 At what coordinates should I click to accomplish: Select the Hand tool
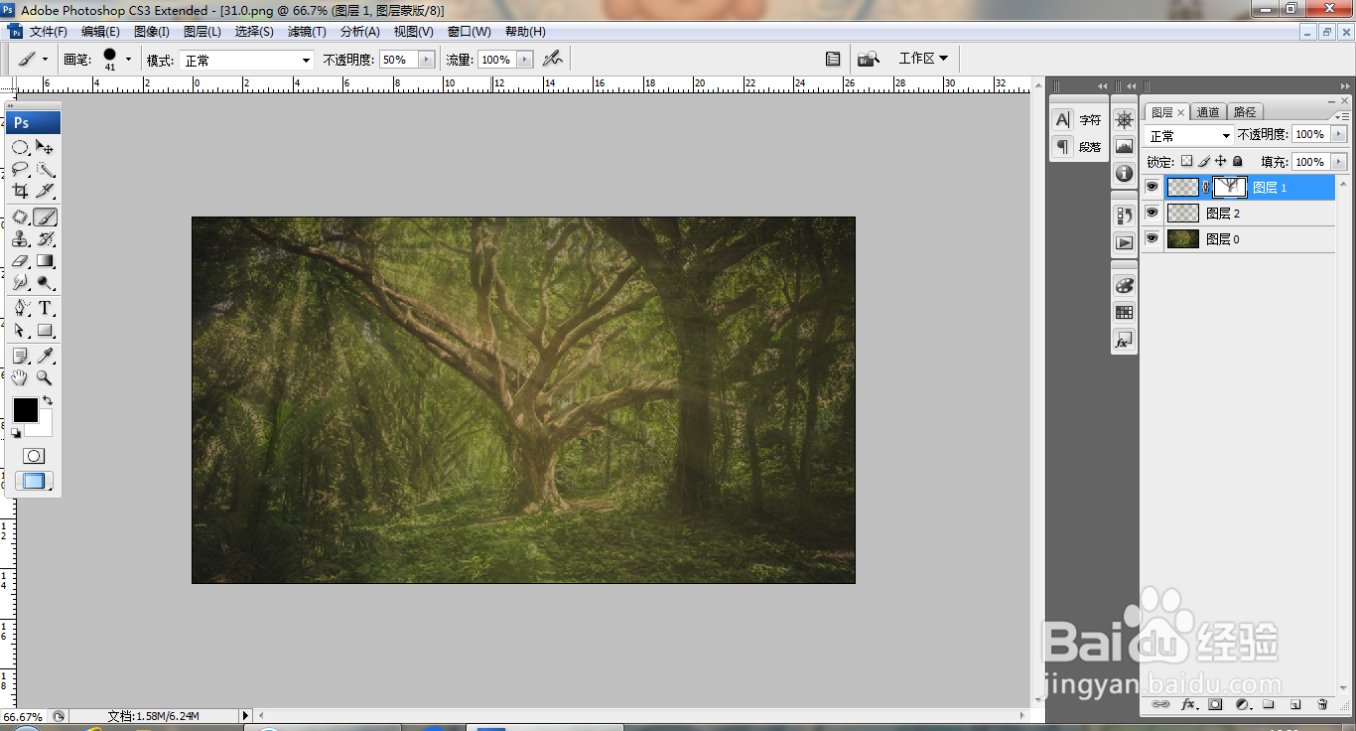click(x=20, y=378)
